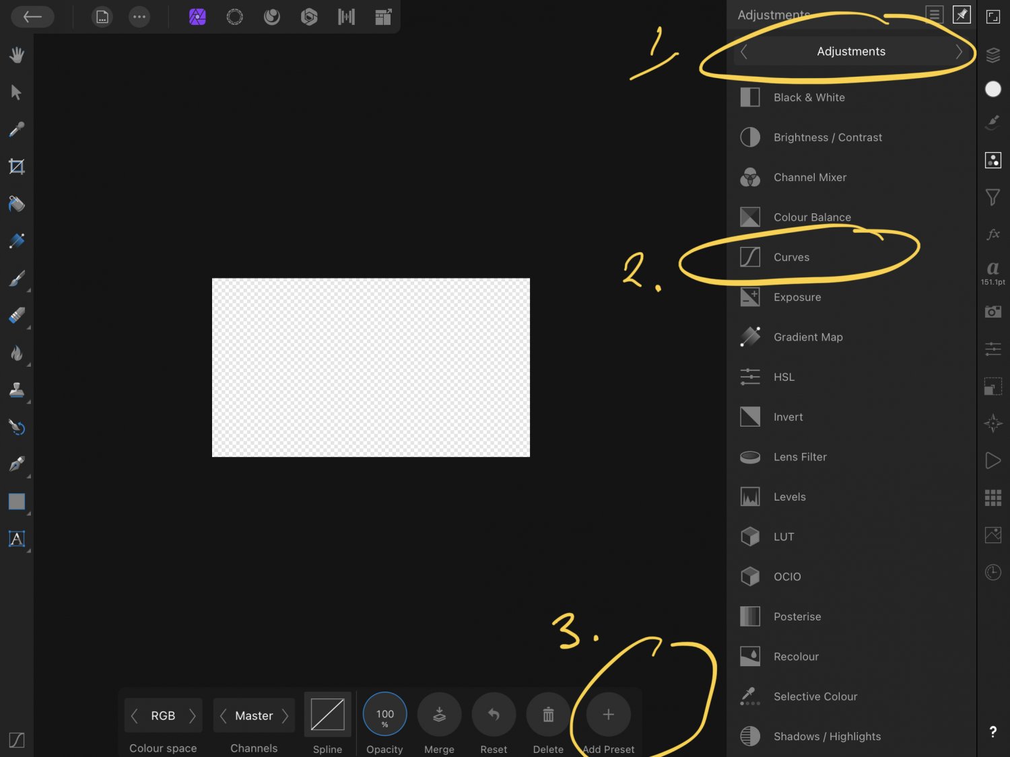Screen dimensions: 1010x757
Task: Select the Paint Brush tool
Action: pyautogui.click(x=17, y=278)
